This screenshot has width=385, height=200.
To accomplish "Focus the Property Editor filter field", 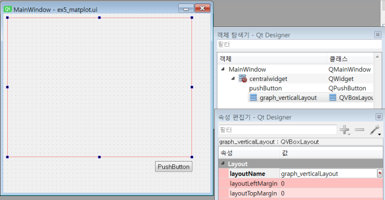I will (x=278, y=130).
